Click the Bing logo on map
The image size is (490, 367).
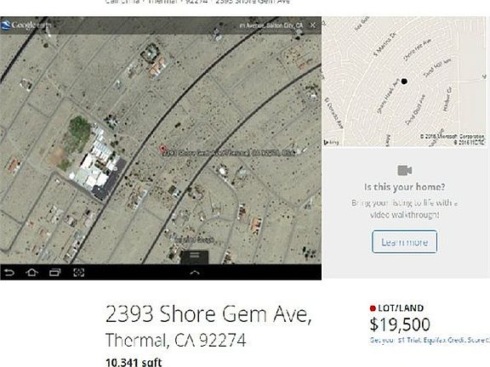click(x=331, y=143)
